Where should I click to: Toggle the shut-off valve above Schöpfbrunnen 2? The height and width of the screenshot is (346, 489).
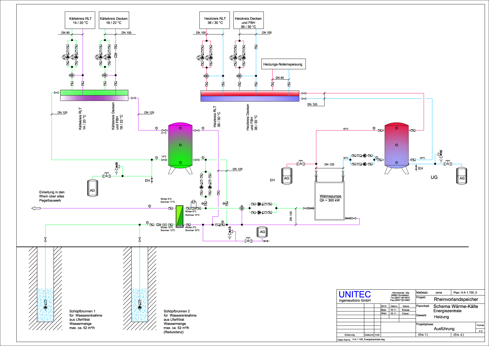click(x=140, y=240)
